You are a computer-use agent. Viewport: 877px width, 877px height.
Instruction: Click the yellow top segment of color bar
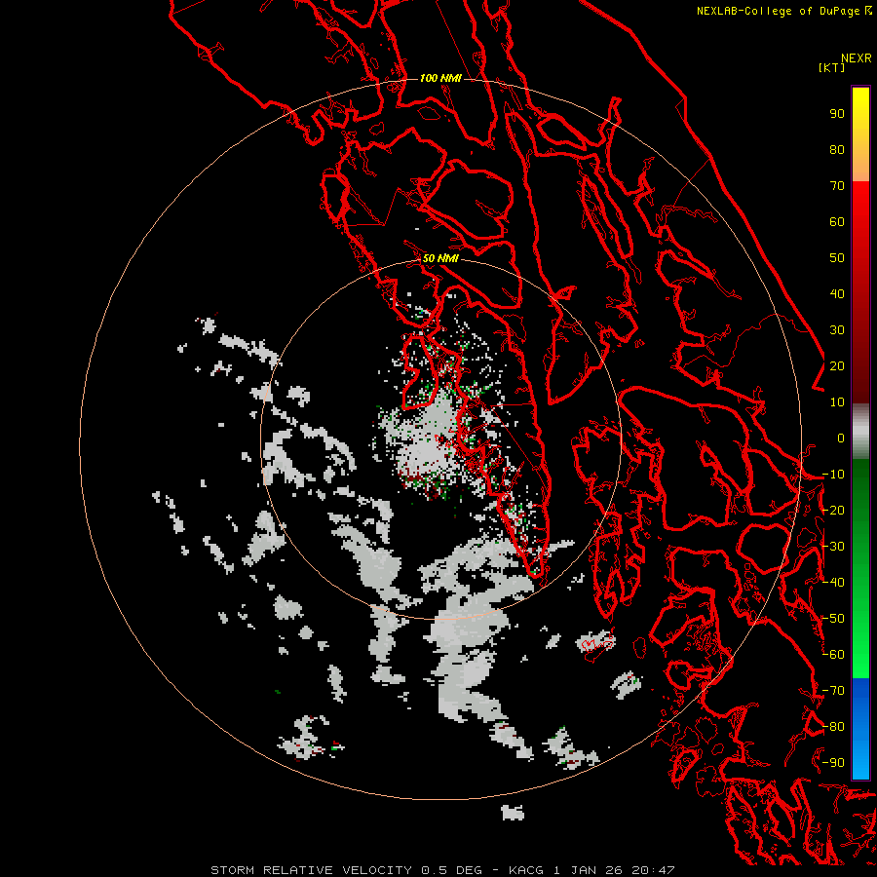[x=860, y=134]
